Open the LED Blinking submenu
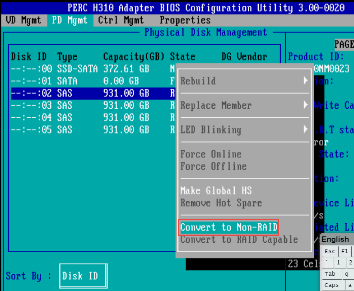 [244, 130]
